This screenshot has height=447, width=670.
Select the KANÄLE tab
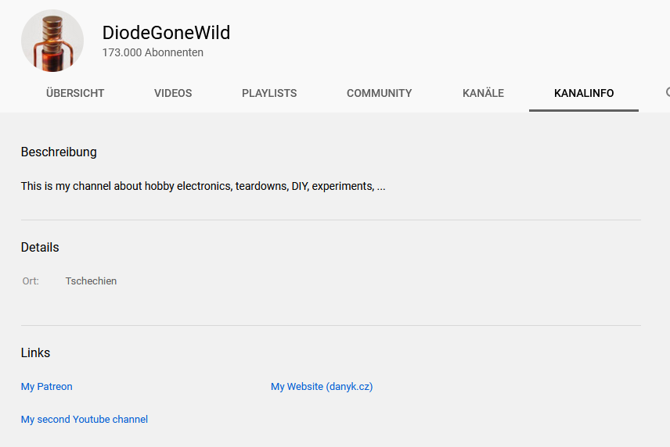pyautogui.click(x=483, y=93)
